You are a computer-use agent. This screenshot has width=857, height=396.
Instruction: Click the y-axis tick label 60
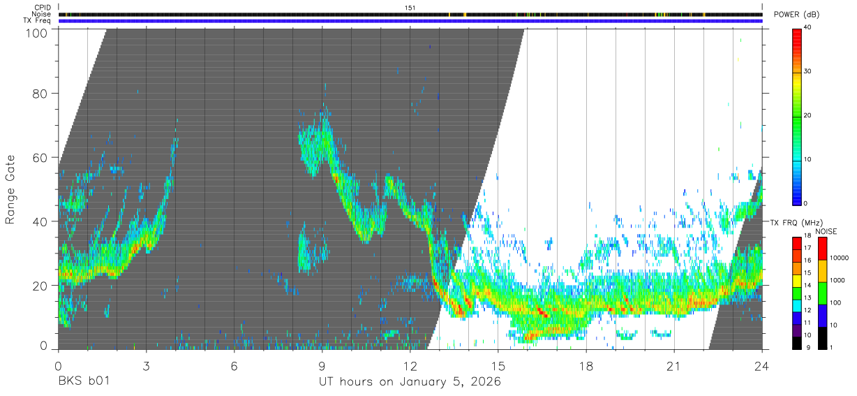click(40, 157)
